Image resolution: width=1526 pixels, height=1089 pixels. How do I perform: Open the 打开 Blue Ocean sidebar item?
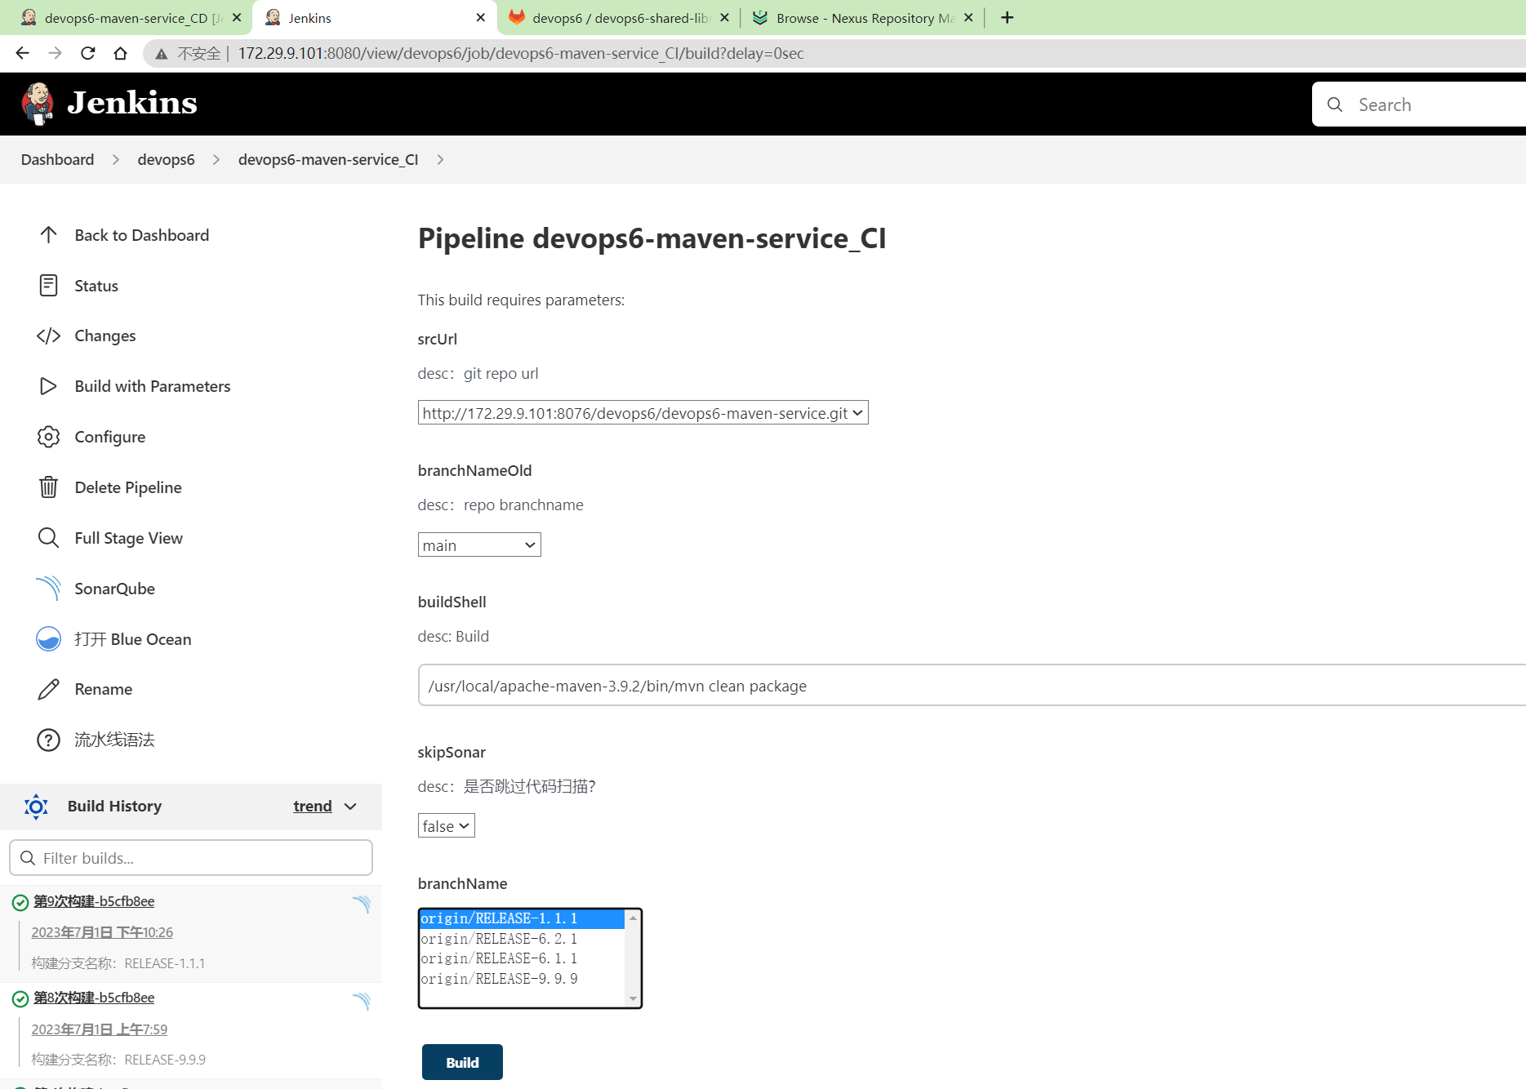coord(133,639)
